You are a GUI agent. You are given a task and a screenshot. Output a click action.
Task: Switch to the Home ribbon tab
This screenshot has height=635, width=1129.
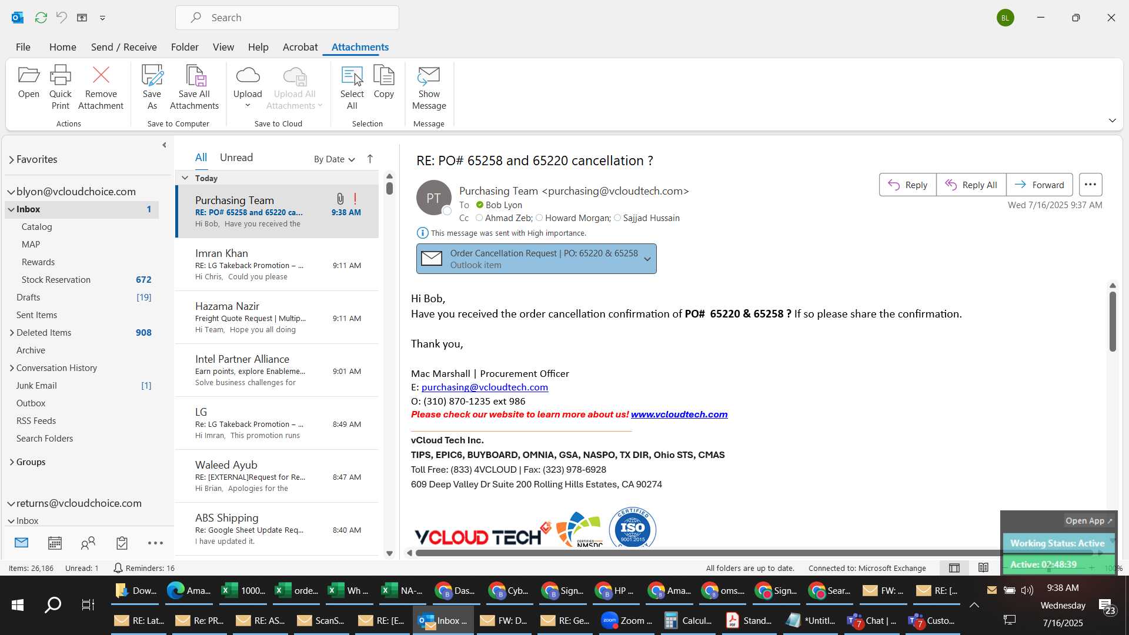[x=62, y=47]
